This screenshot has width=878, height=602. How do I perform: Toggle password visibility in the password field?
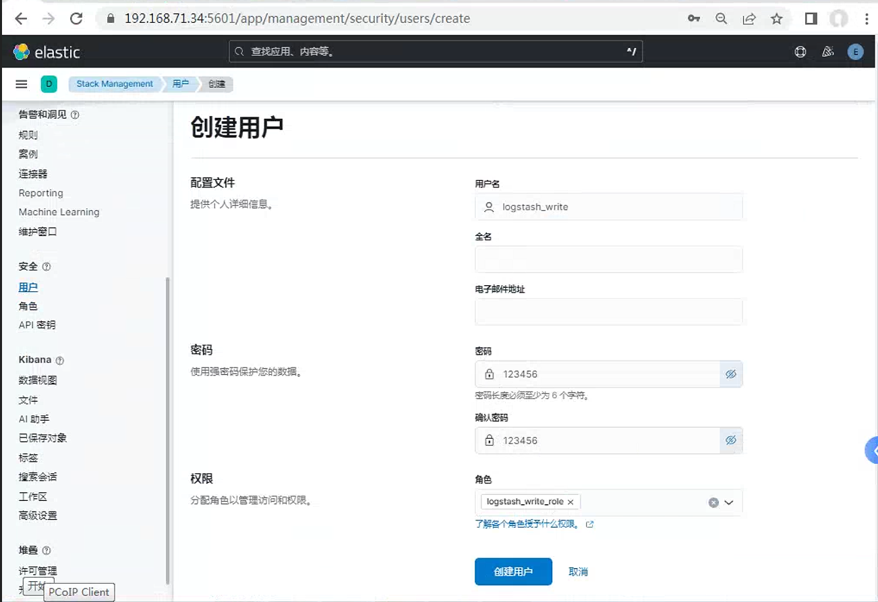[x=731, y=374]
